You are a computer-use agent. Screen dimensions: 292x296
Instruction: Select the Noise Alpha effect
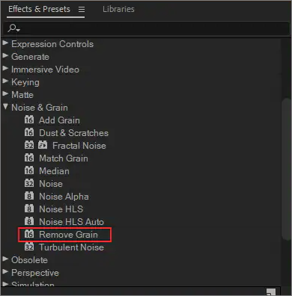tap(64, 197)
